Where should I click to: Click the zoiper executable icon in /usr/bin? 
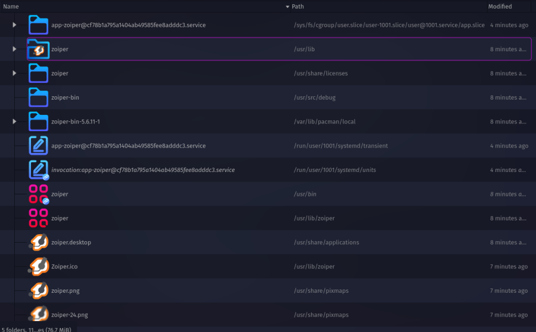38,194
